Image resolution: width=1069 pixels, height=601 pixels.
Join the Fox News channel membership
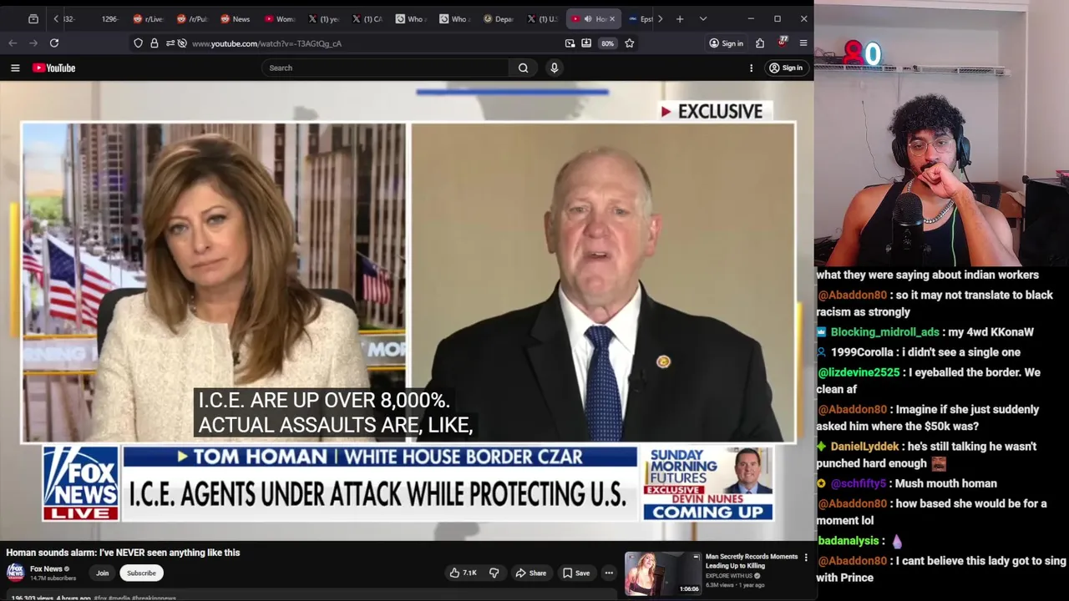point(102,573)
